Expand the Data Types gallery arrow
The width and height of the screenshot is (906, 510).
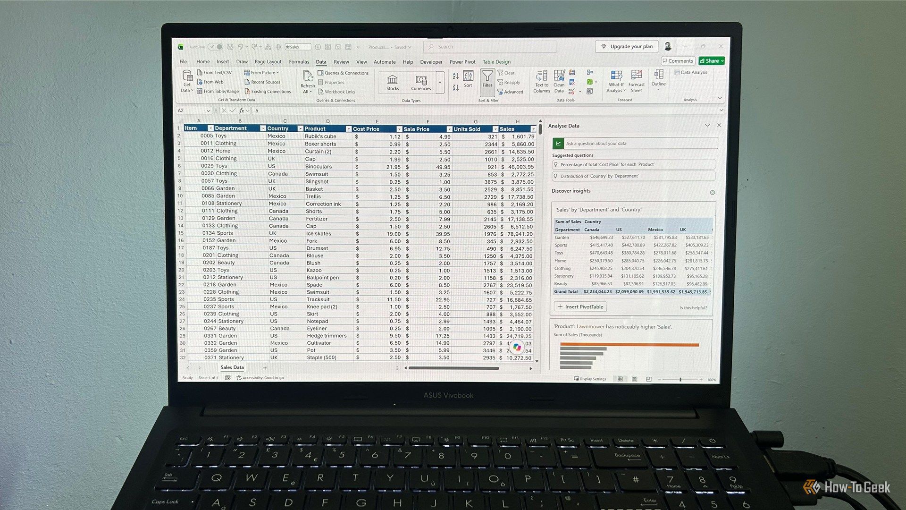point(440,83)
